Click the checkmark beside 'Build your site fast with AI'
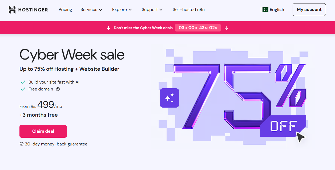Viewport: 335px width, 170px height. (23, 82)
